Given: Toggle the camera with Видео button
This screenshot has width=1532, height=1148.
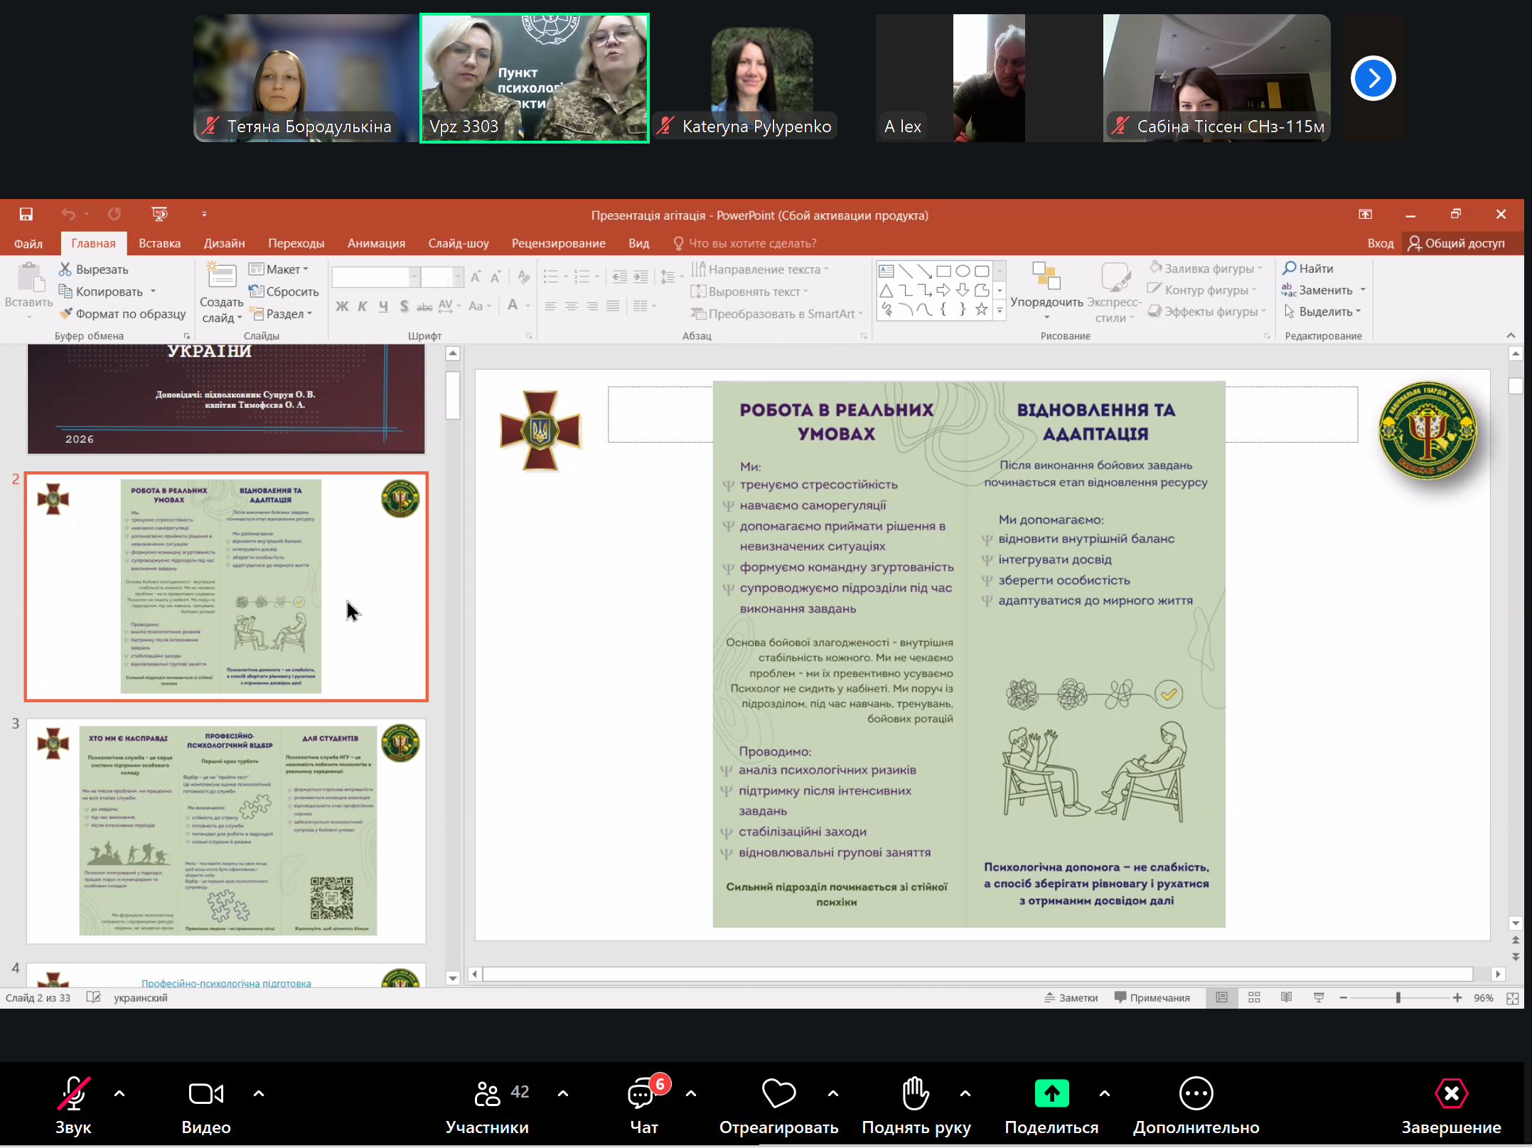Looking at the screenshot, I should click(x=206, y=1095).
